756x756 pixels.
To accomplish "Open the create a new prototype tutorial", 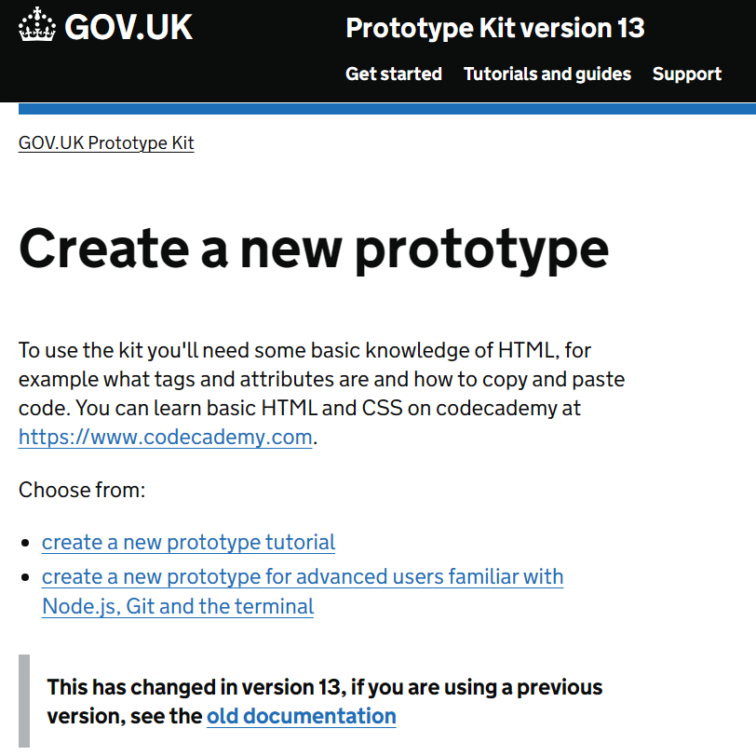I will [x=188, y=542].
